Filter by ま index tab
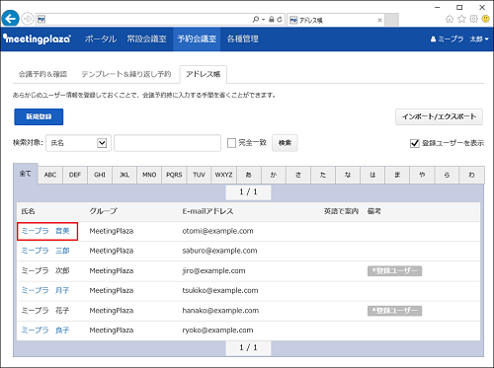The width and height of the screenshot is (494, 368). tap(397, 175)
